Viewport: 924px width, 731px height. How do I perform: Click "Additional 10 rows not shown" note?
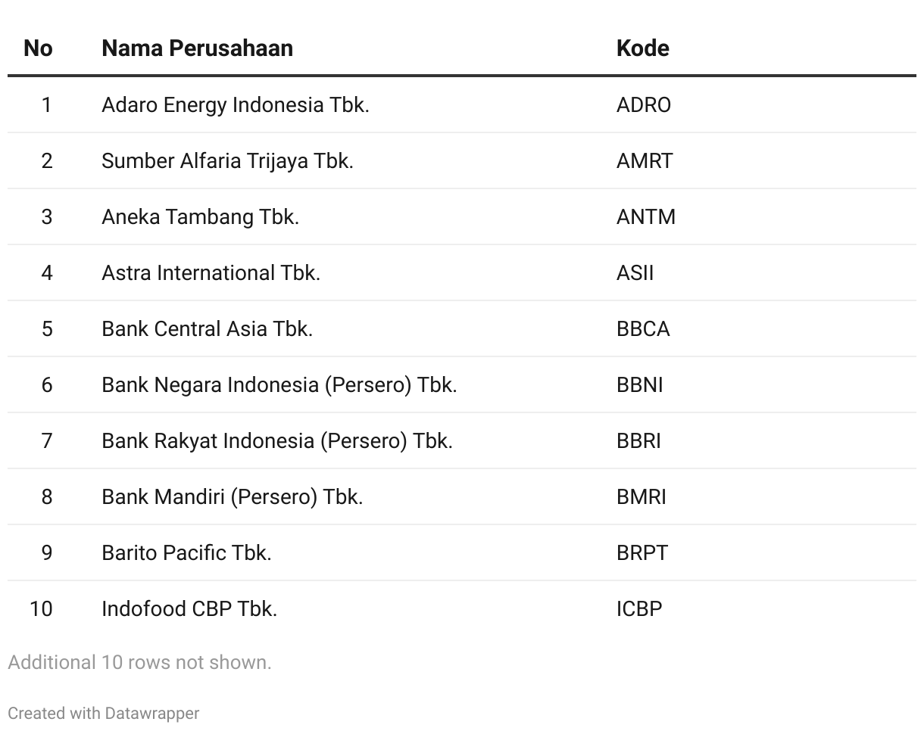(139, 662)
